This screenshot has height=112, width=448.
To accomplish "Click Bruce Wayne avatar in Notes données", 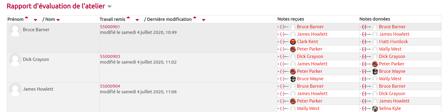I will click(375, 71).
